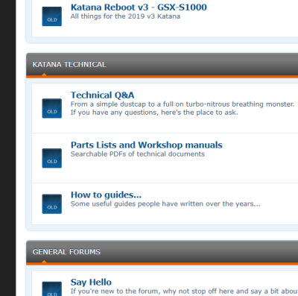The image size is (298, 296).
Task: Click 'Some useful guides people have written' description
Action: tap(165, 204)
